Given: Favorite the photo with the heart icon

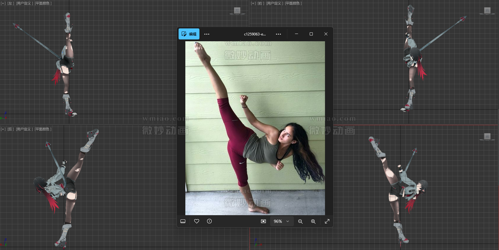Looking at the screenshot, I should tap(197, 221).
